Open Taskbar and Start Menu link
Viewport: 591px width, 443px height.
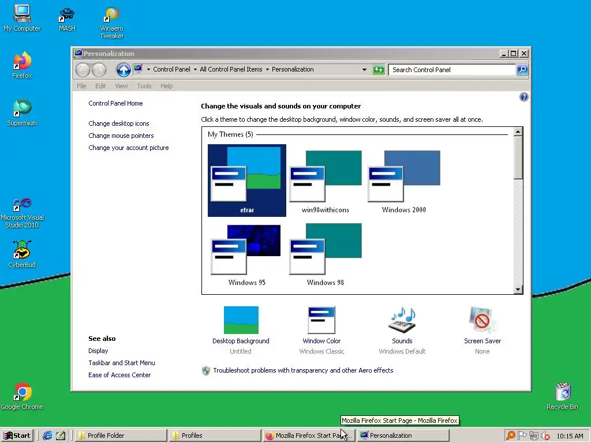121,363
